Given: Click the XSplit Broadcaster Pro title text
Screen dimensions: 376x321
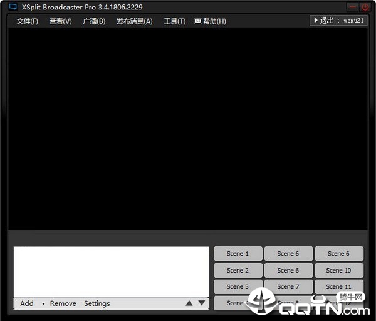Looking at the screenshot, I should 82,7.
